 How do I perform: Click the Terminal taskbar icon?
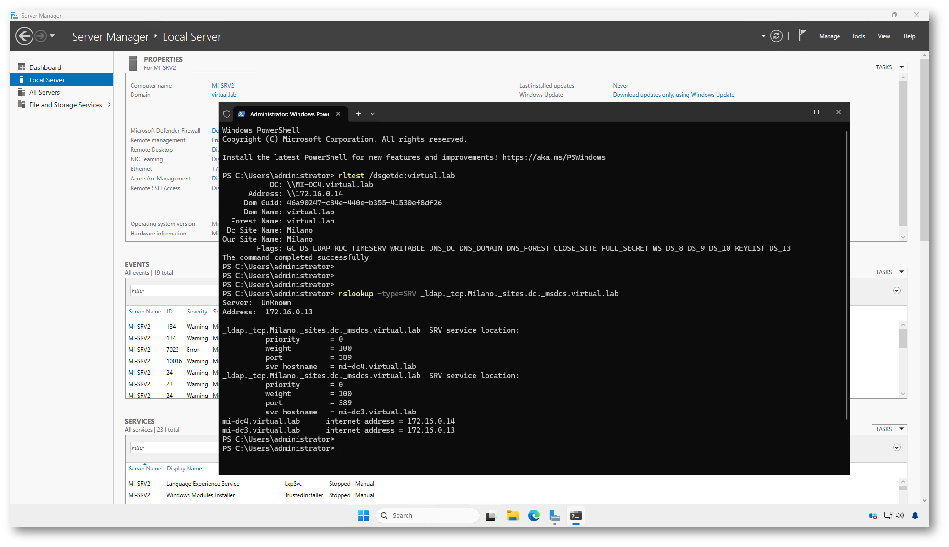(x=575, y=516)
